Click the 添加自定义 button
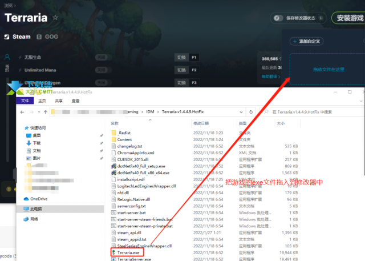Image resolution: width=365 pixels, height=261 pixels. [x=307, y=41]
